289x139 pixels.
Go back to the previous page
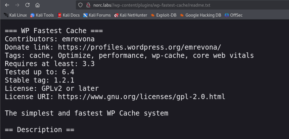(7, 5)
